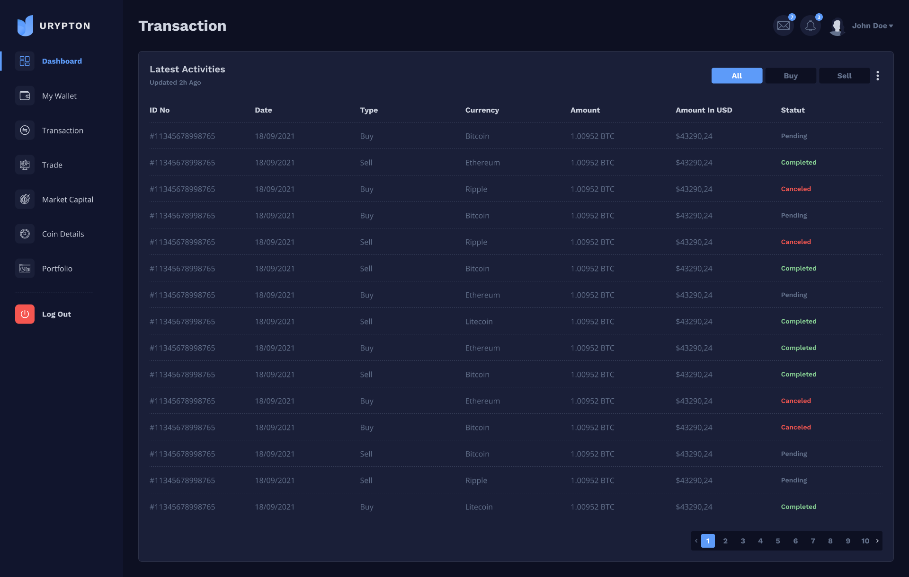The height and width of the screenshot is (577, 909).
Task: Open Market Capital icon in sidebar
Action: pos(25,200)
